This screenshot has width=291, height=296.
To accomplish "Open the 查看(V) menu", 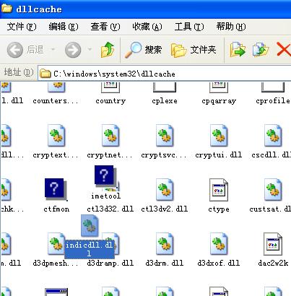I will (105, 27).
